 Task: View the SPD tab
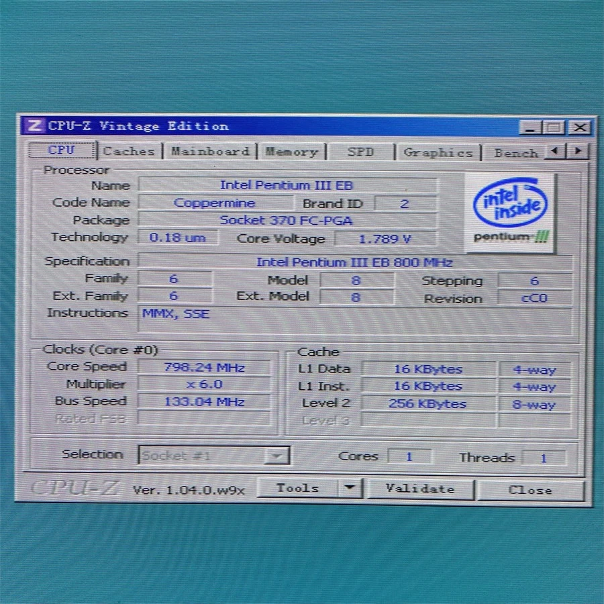[x=362, y=152]
